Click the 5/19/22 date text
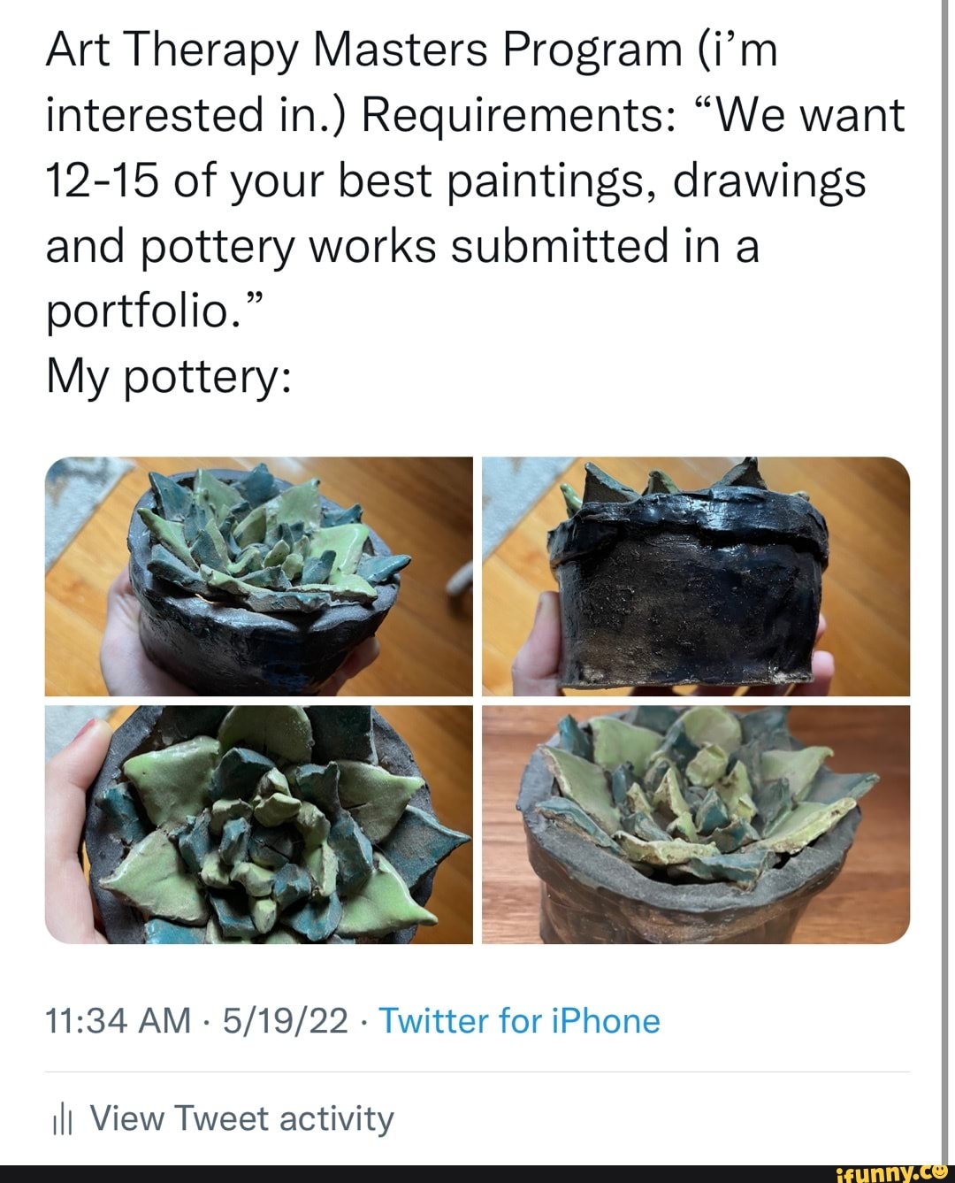The width and height of the screenshot is (955, 1183). pyautogui.click(x=279, y=1020)
